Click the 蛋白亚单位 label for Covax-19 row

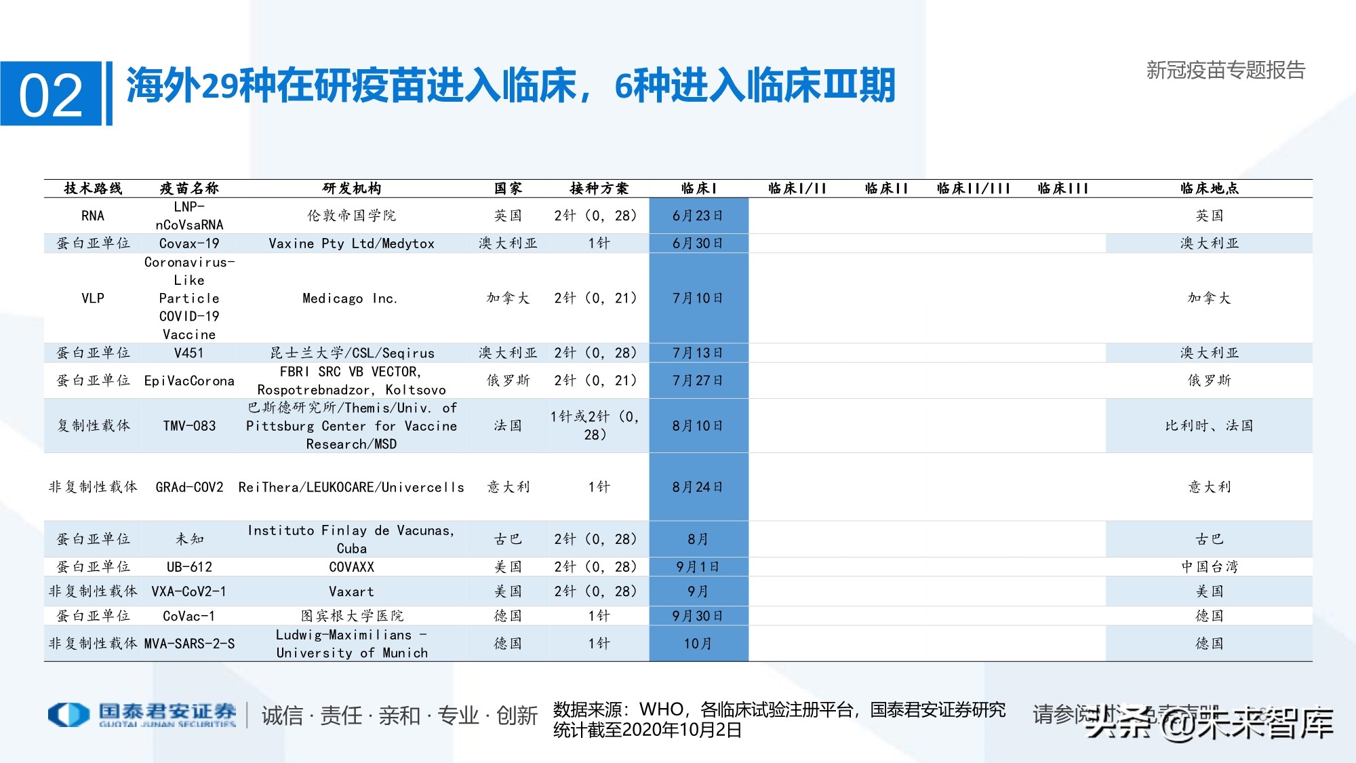pos(92,243)
